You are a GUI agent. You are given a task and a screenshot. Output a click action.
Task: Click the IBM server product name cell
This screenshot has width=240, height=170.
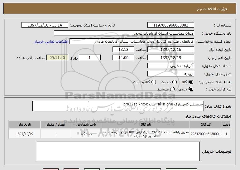click(146, 134)
